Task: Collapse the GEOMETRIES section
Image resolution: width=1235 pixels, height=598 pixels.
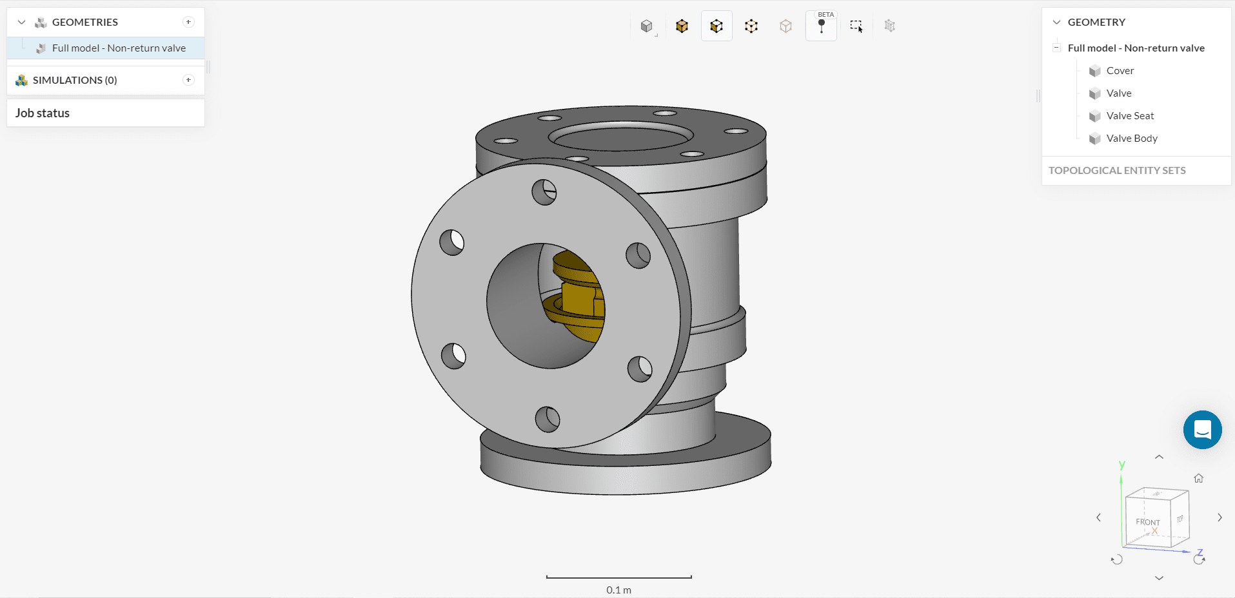Action: (x=21, y=23)
